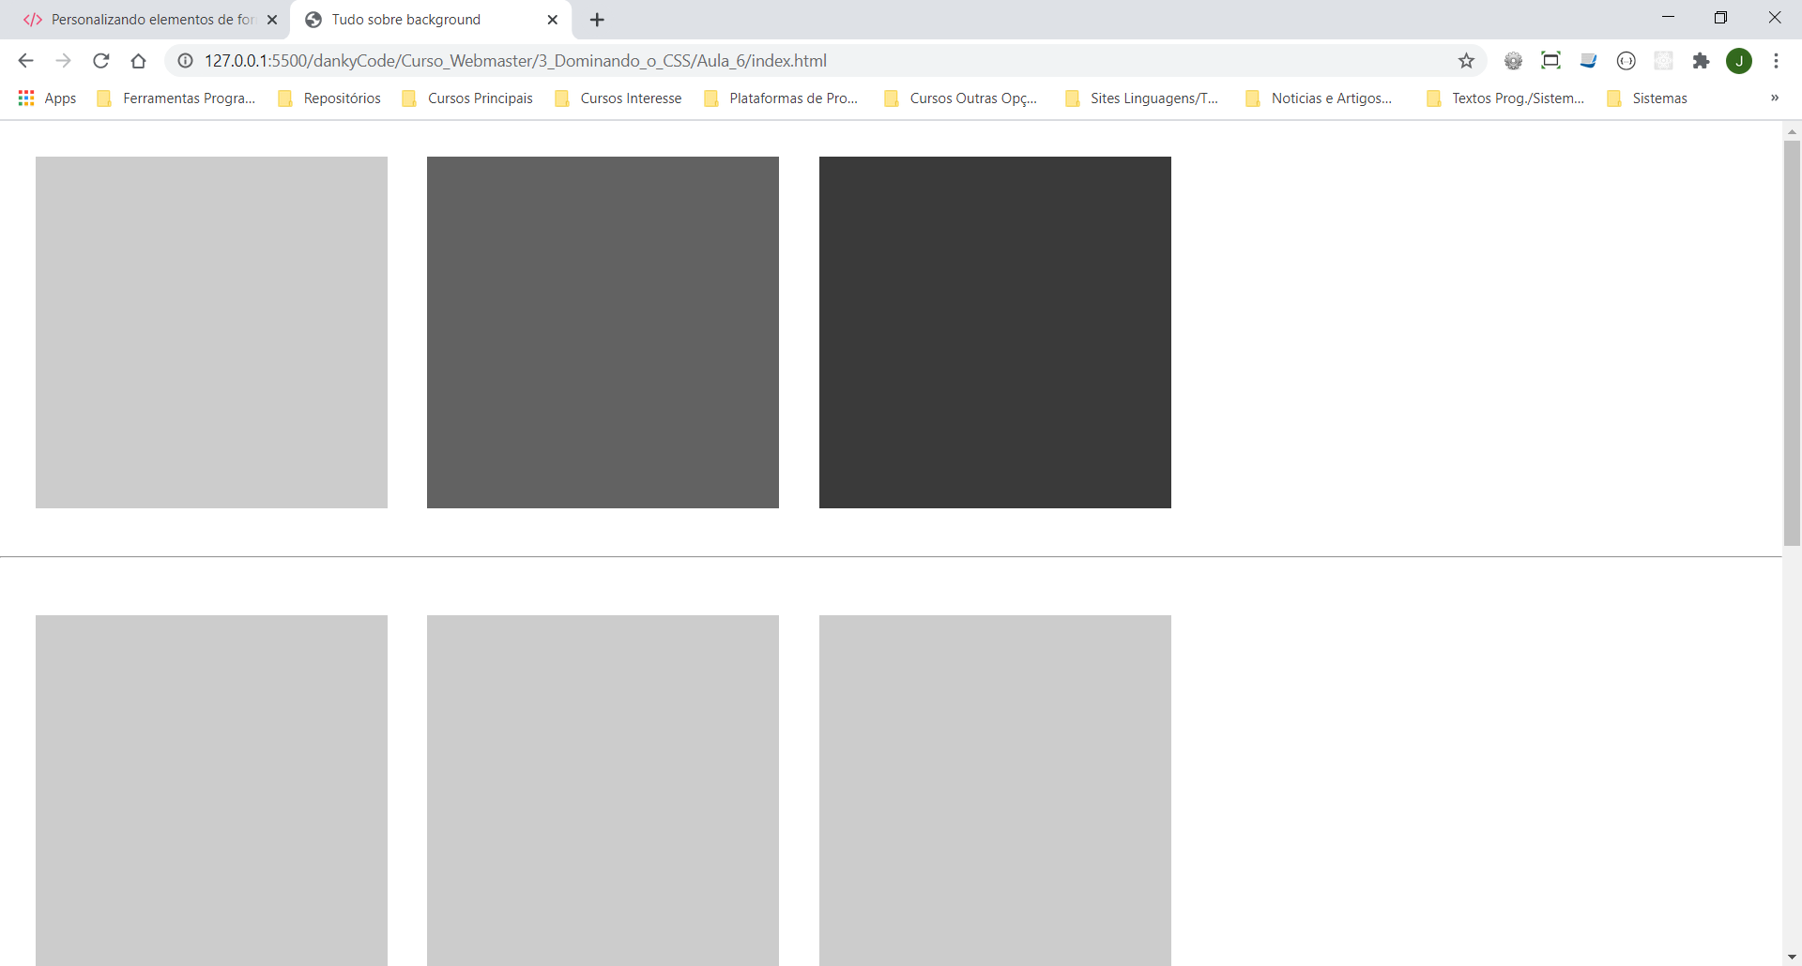Image resolution: width=1802 pixels, height=966 pixels.
Task: Click the forward navigation arrow
Action: point(63,61)
